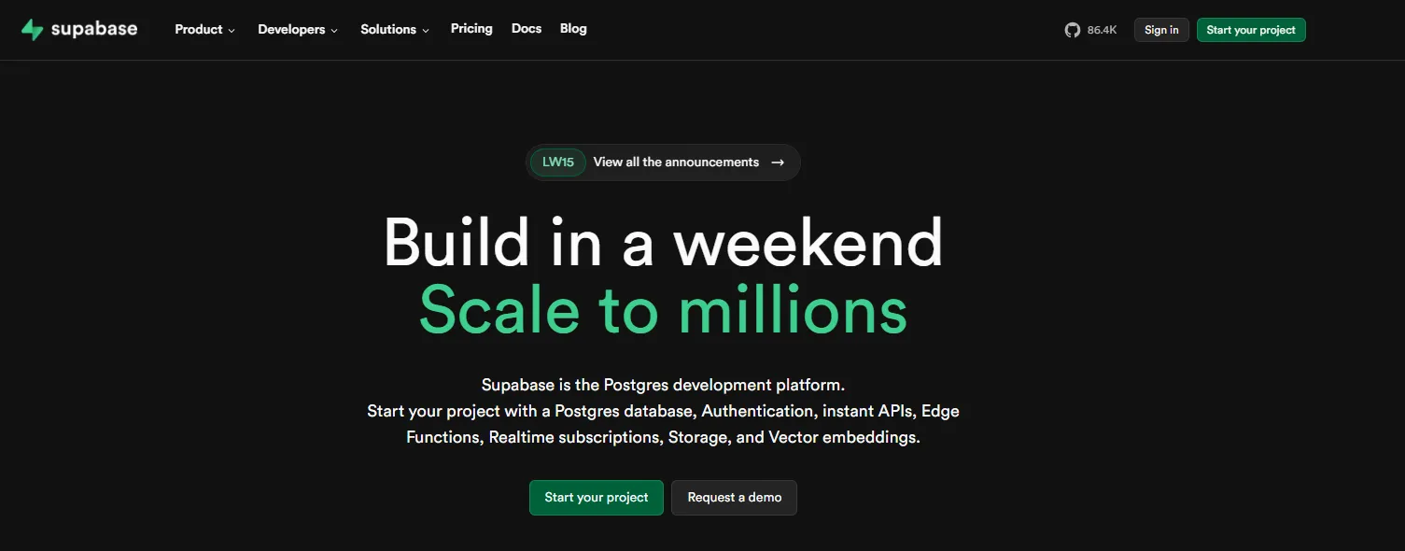
Task: Open the Solutions dropdown menu
Action: 395,30
